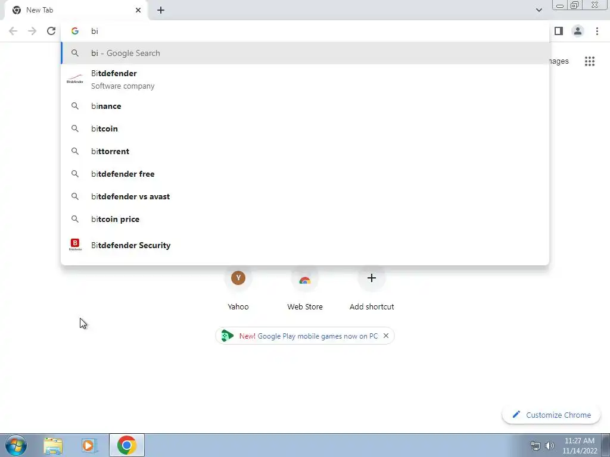Open the Google Play mobile games promo link
Viewport: 610px width, 457px height.
pos(308,336)
